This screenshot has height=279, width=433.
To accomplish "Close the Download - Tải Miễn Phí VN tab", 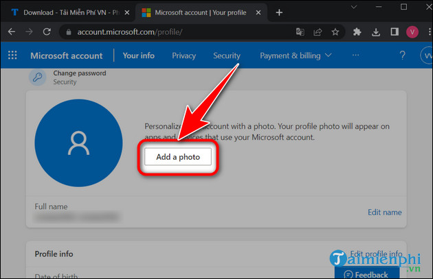I will tap(126, 12).
